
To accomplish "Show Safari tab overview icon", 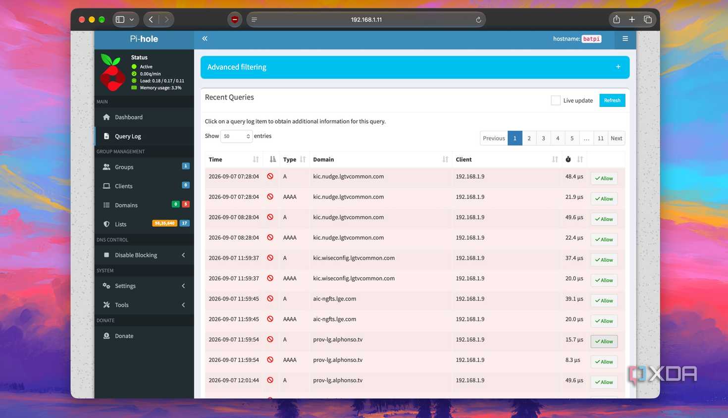I will click(647, 19).
